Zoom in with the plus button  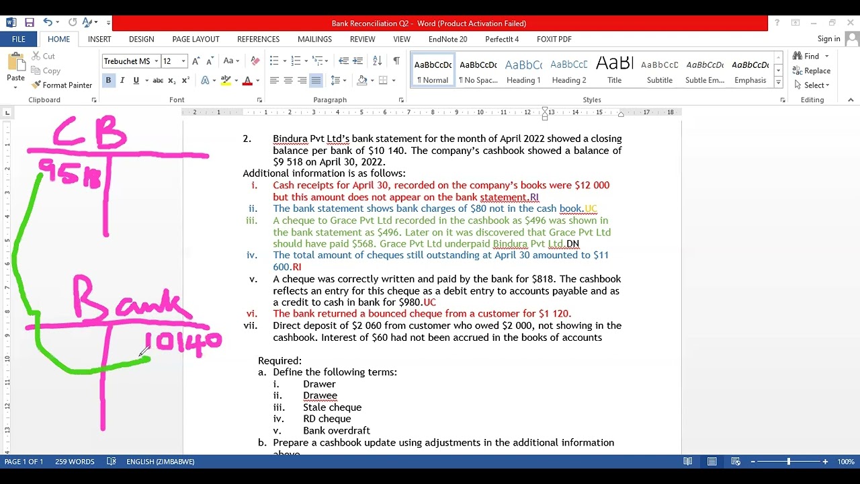point(825,462)
